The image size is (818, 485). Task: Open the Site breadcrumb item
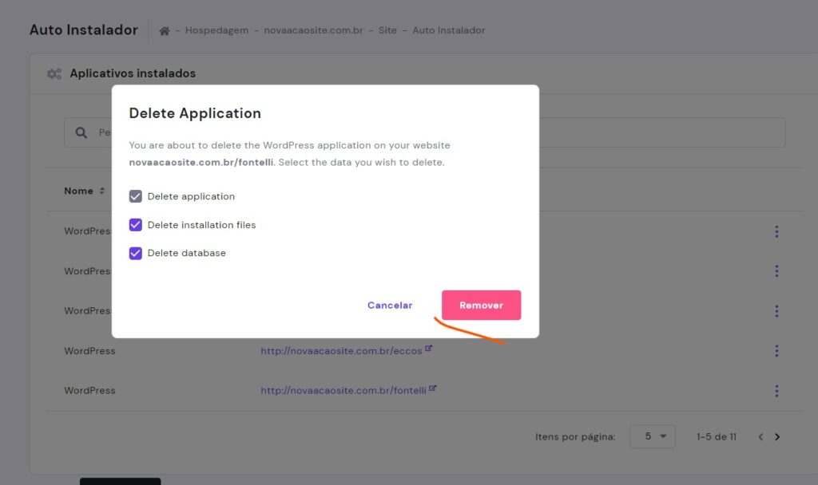[387, 31]
